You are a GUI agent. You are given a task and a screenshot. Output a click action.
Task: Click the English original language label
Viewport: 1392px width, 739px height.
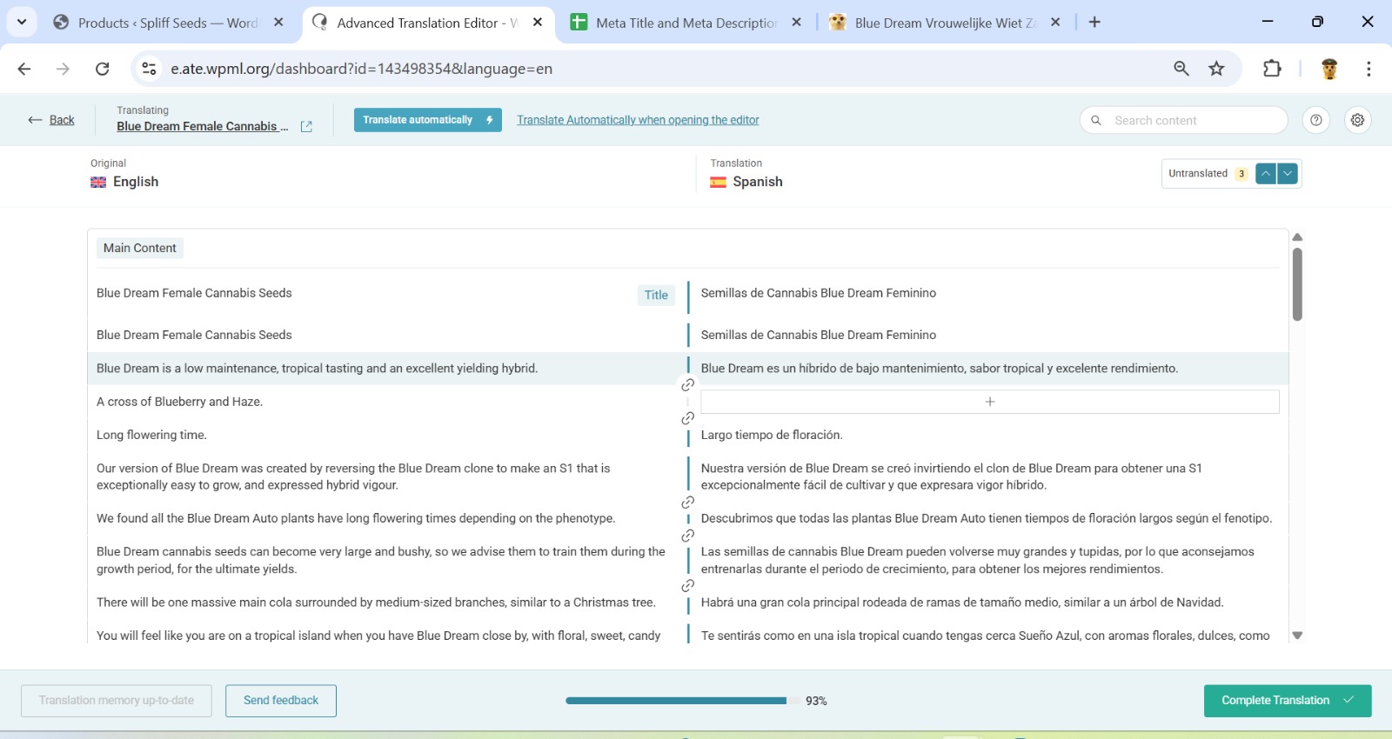[136, 182]
